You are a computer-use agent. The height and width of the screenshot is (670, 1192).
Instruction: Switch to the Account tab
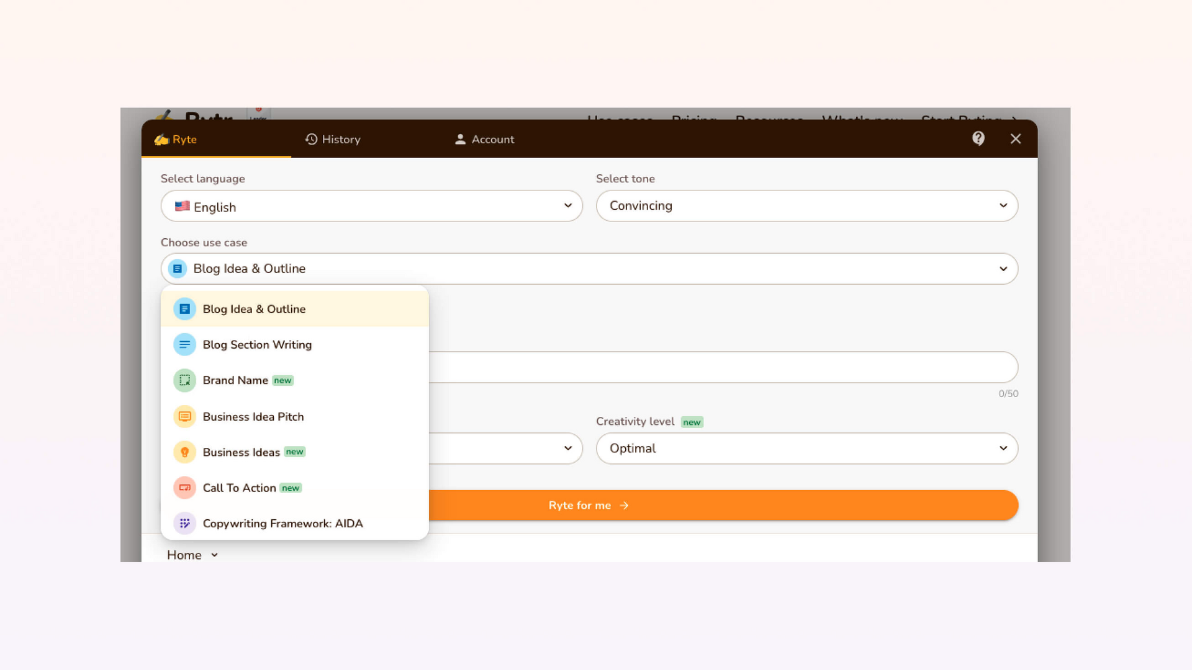(485, 140)
